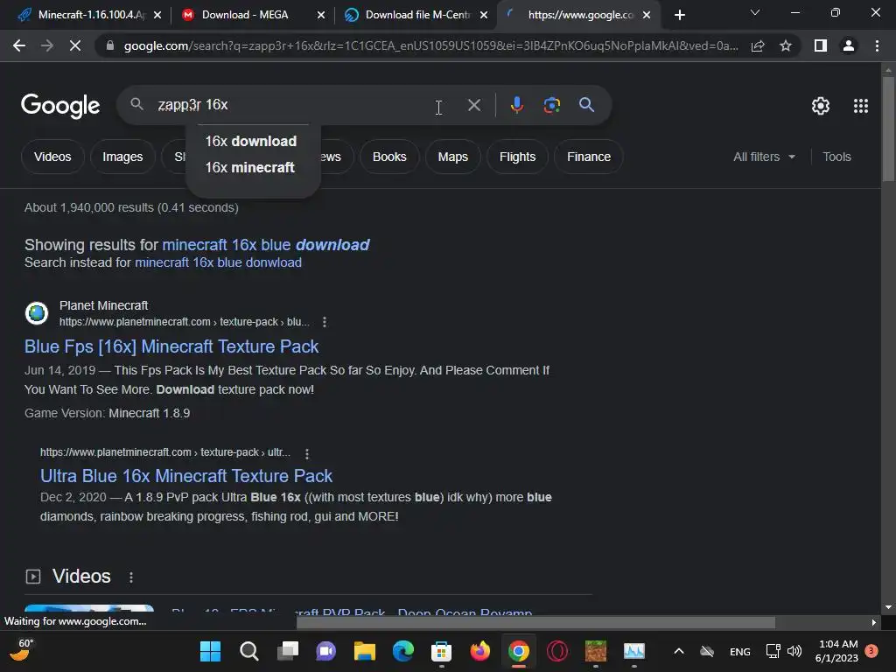896x672 pixels.
Task: Open Ultra Blue 16x Minecraft Texture Pack
Action: 186,476
